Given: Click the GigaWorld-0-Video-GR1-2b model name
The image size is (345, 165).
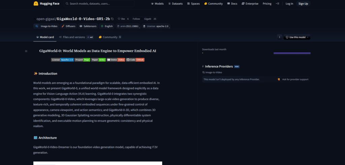Looking at the screenshot, I should tap(84, 19).
